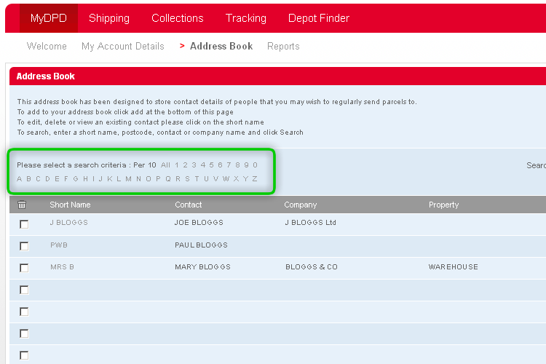
Task: Filter contacts by letter U
Action: click(206, 179)
